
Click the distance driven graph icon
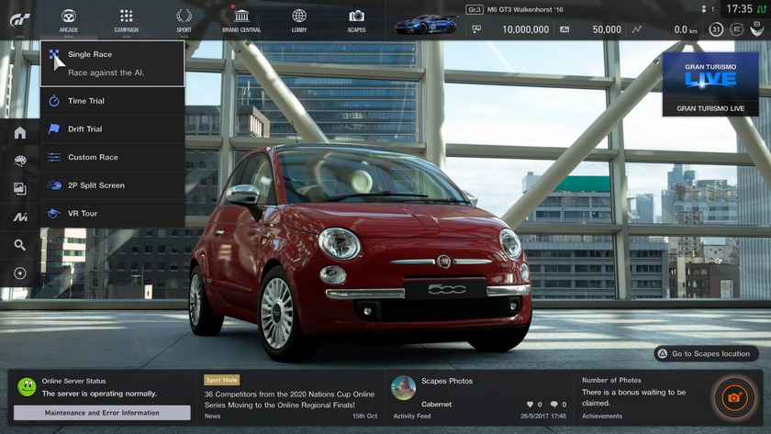pos(637,29)
